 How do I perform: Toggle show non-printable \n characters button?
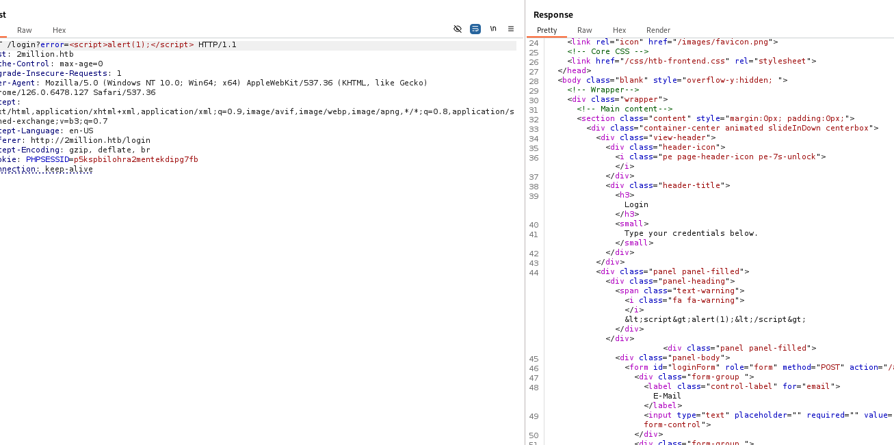(x=493, y=29)
